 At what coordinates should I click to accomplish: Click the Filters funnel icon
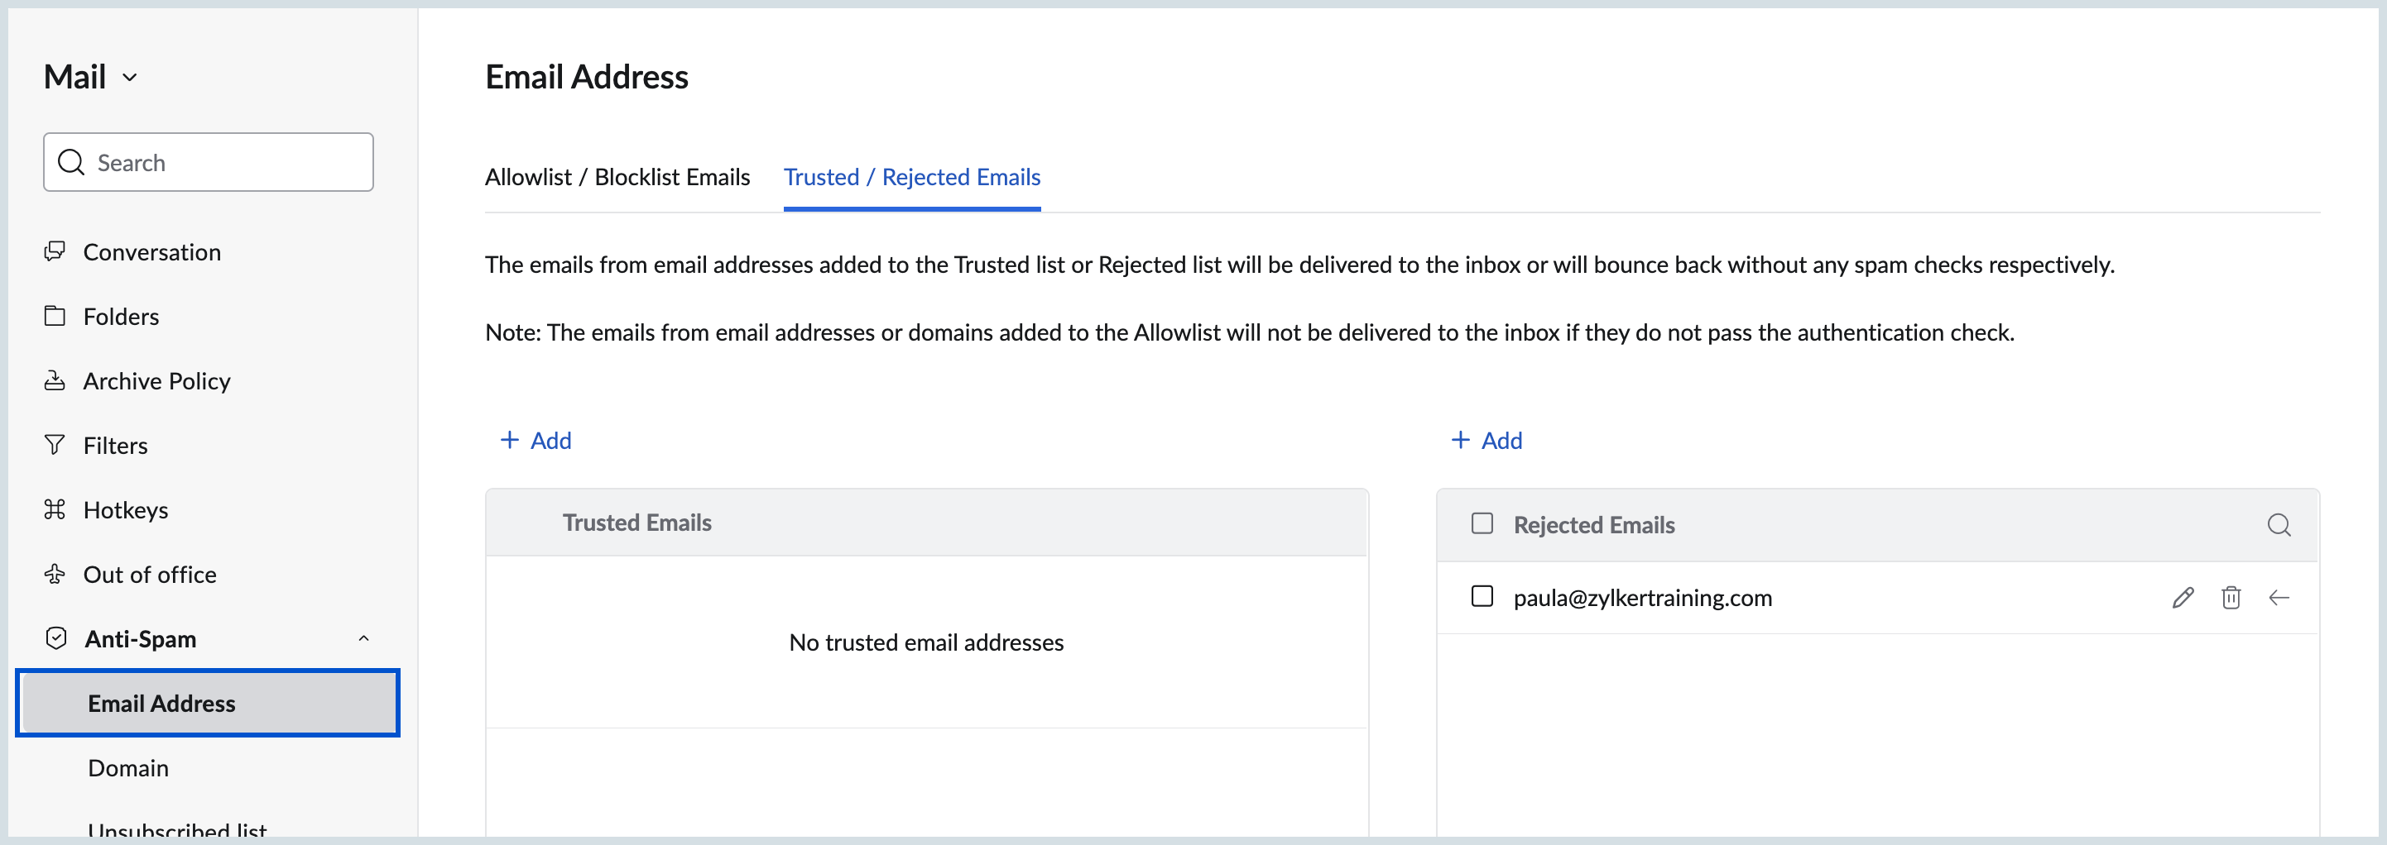[55, 445]
